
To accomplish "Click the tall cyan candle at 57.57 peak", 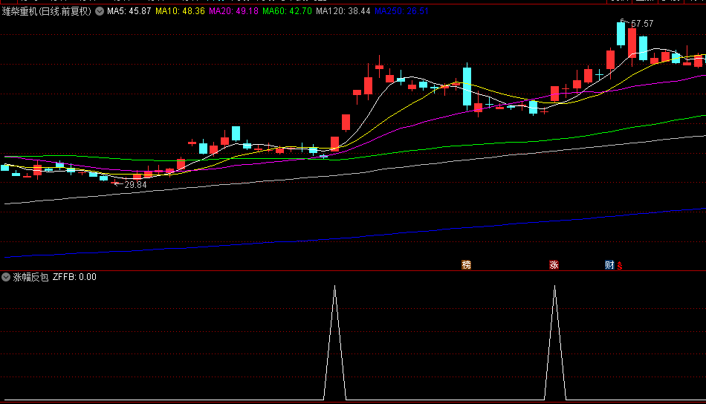I will pyautogui.click(x=621, y=33).
